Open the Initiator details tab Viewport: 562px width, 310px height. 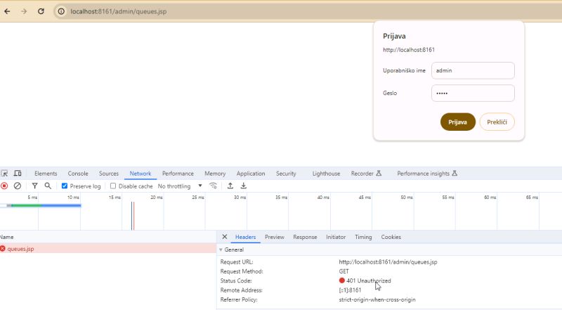tap(336, 237)
